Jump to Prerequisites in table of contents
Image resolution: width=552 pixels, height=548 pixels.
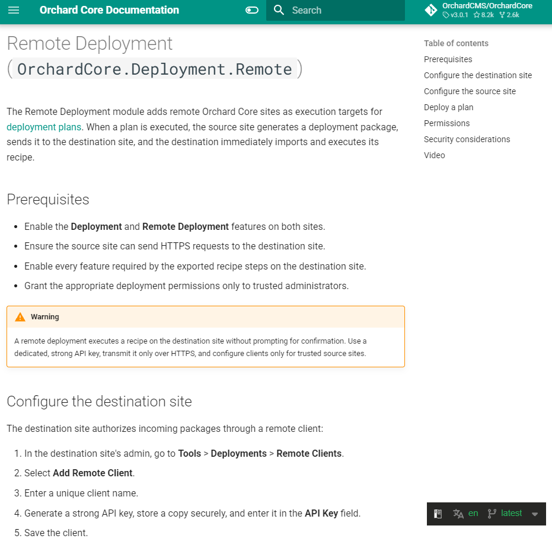point(448,59)
